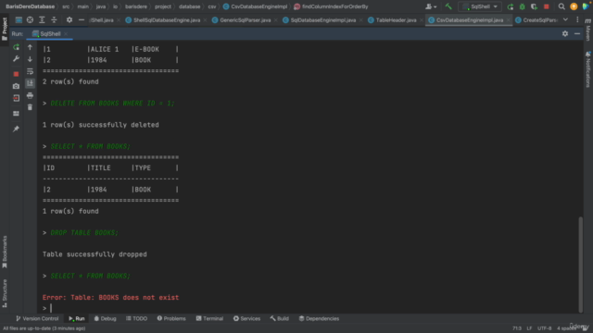This screenshot has width=593, height=333.
Task: Build project with hammer icon
Action: tap(448, 6)
